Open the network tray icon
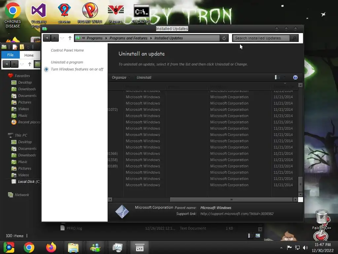The image size is (338, 254). (x=297, y=248)
